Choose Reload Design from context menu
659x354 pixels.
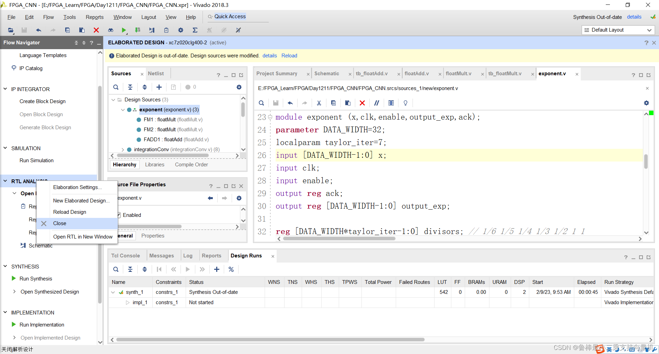pyautogui.click(x=70, y=212)
